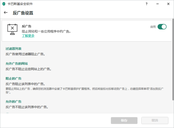174x128 pixels.
Task: Click the text 反广告使用过滤器阻止广告。
Action: [25, 54]
